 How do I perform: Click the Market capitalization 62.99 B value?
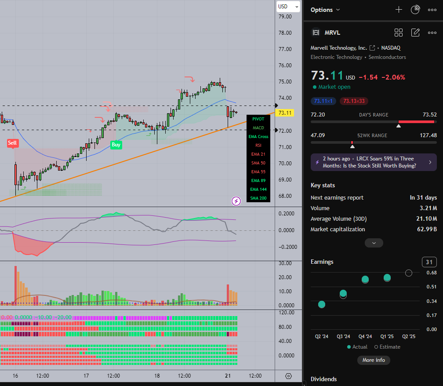coord(427,229)
